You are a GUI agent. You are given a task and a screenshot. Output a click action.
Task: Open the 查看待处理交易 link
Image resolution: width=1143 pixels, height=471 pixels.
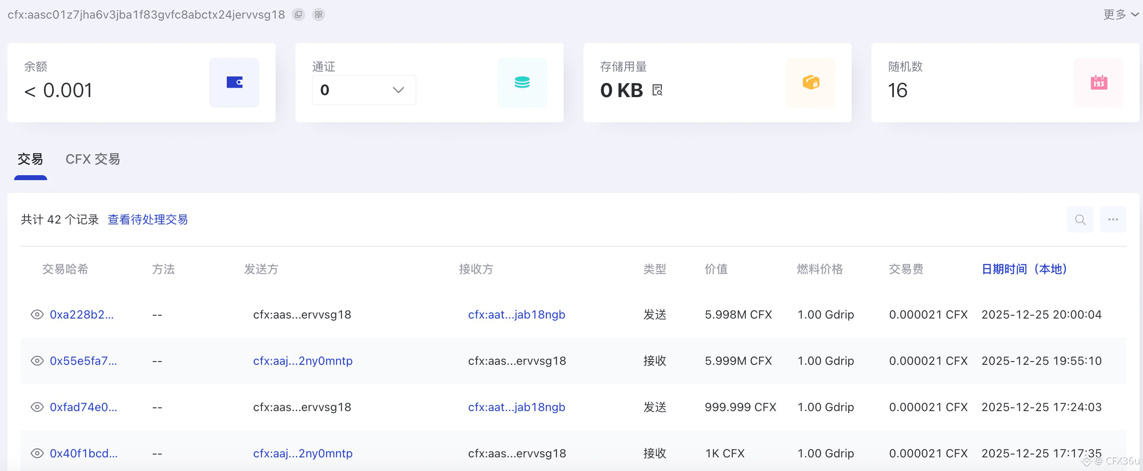pyautogui.click(x=148, y=220)
